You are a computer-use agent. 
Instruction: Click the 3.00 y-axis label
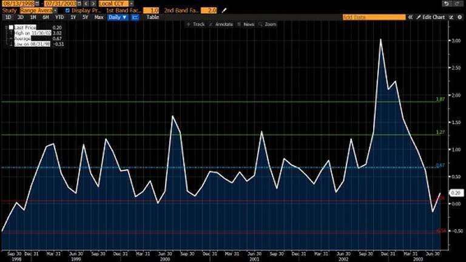point(456,41)
